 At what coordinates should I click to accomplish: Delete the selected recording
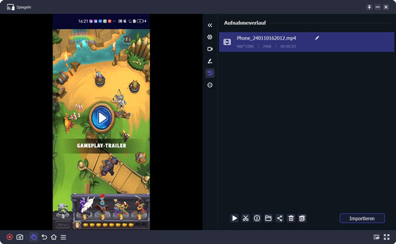pos(291,218)
